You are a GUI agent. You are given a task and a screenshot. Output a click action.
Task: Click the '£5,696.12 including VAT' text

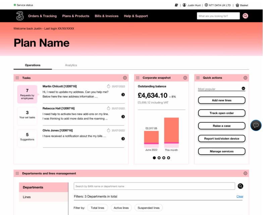coord(153,103)
